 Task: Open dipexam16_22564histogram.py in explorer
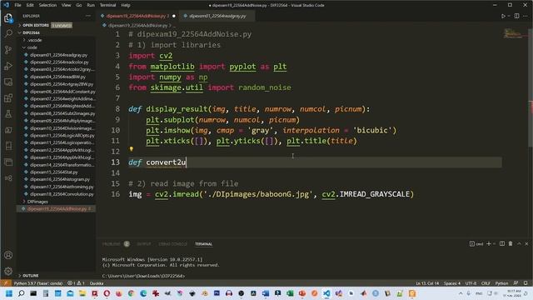pos(59,179)
